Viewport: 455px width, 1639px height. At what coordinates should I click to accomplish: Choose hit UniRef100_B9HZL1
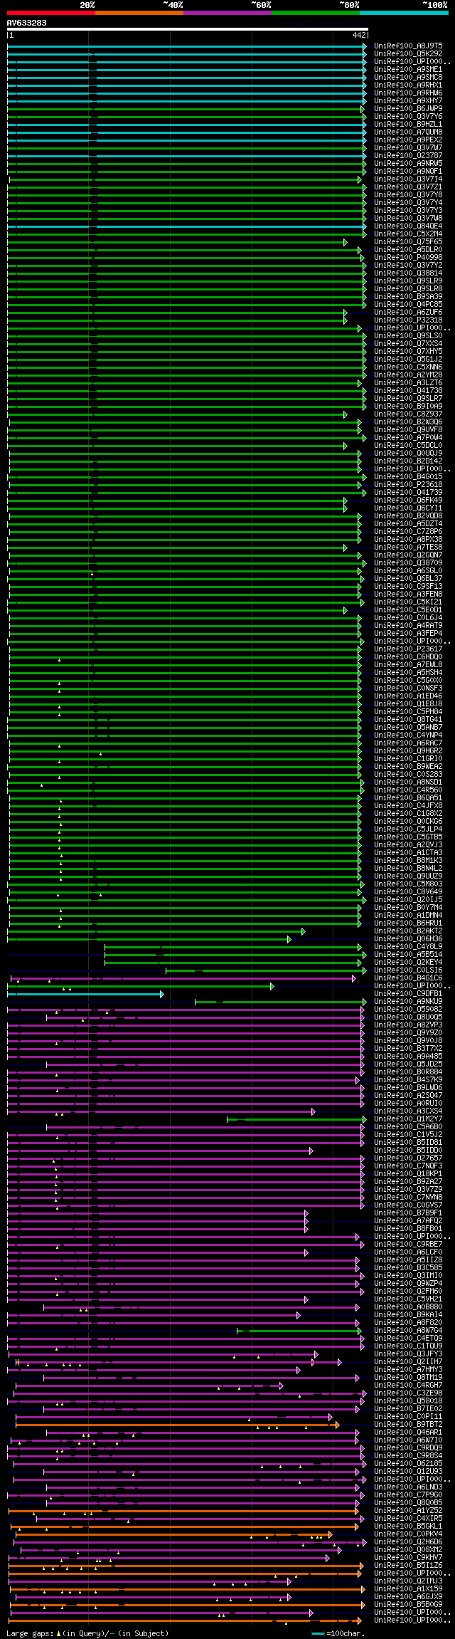(x=408, y=124)
